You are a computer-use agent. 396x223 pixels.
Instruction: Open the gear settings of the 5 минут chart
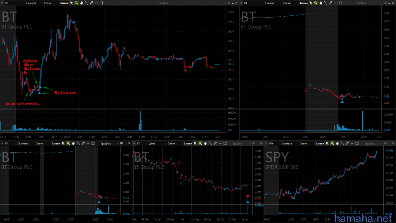coord(385,3)
